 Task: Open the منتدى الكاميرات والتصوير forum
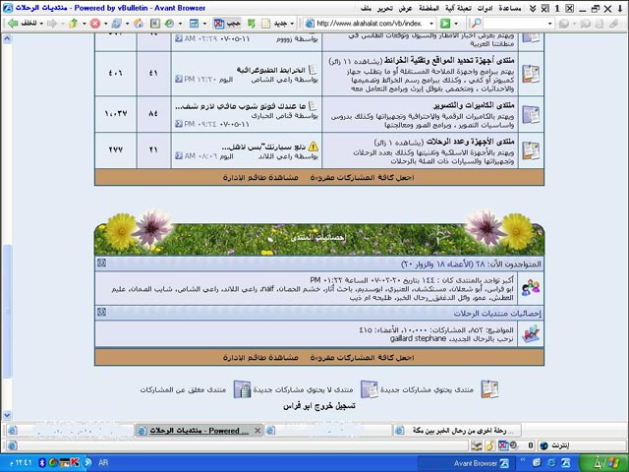[x=474, y=105]
